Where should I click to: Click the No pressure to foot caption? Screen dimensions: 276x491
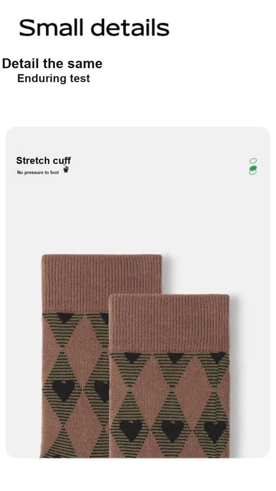(x=38, y=173)
